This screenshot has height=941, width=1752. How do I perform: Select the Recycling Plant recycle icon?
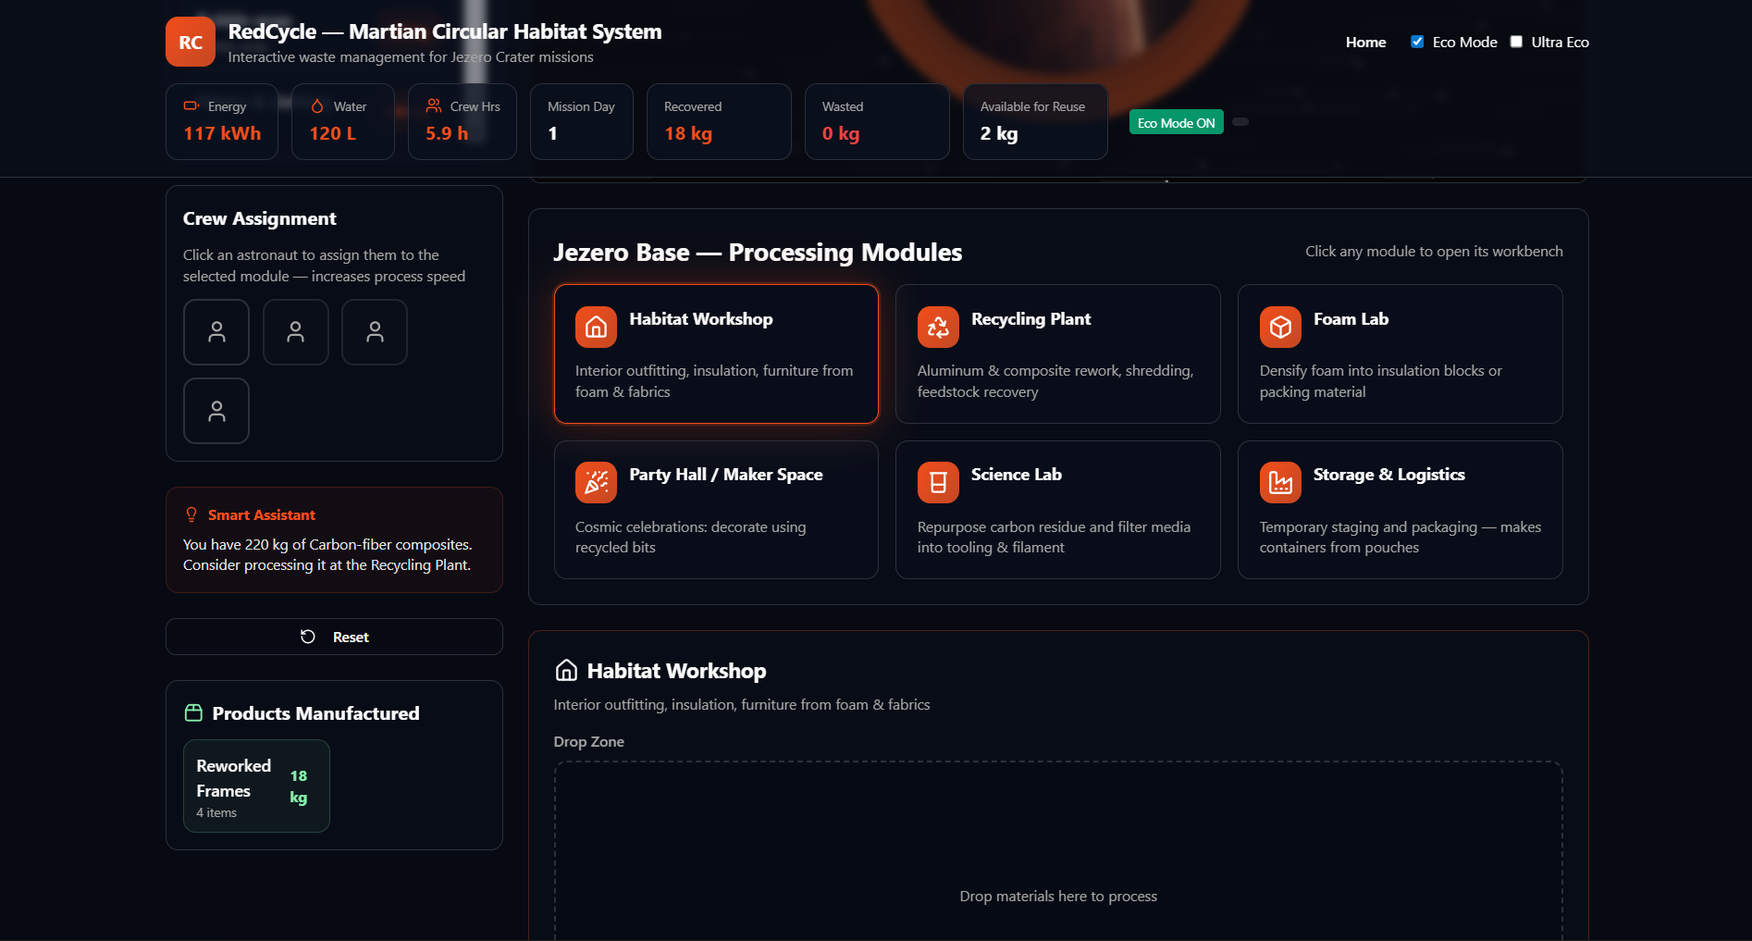click(938, 327)
